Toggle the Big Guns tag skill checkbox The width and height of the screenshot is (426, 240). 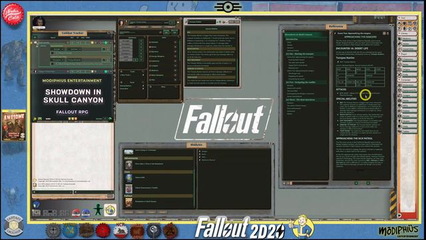point(150,51)
